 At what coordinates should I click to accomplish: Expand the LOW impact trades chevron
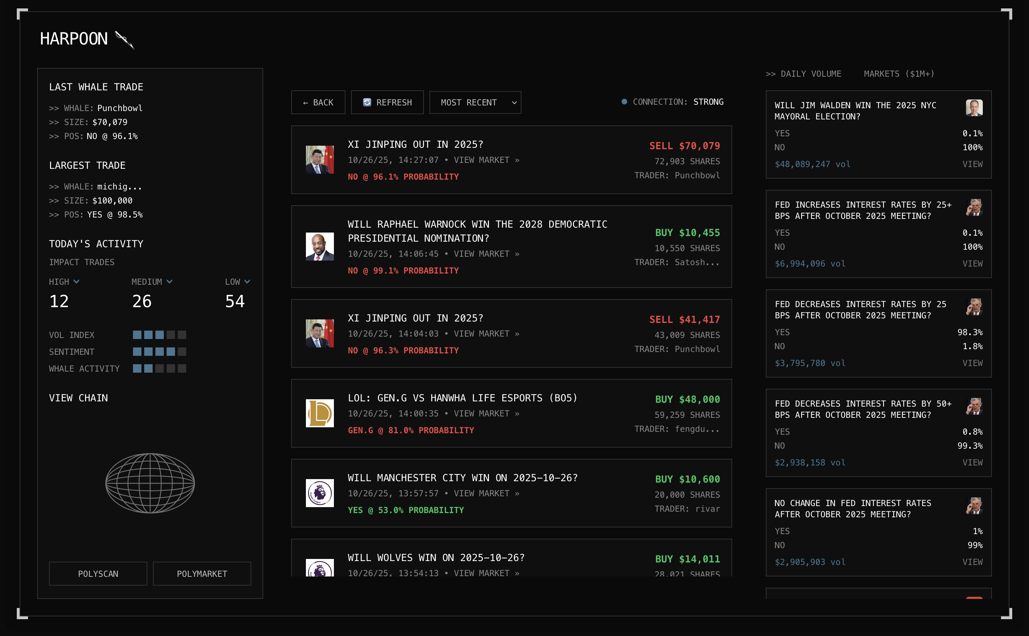[x=247, y=282]
